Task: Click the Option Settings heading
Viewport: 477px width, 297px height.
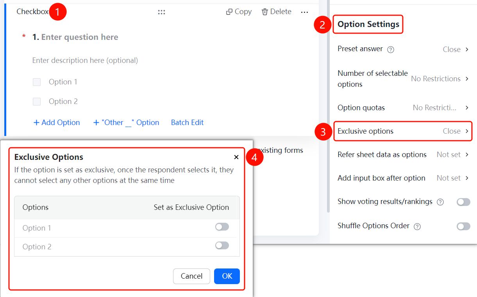Action: [x=368, y=24]
